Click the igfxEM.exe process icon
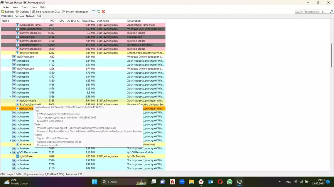The image size is (334, 187). [18, 156]
